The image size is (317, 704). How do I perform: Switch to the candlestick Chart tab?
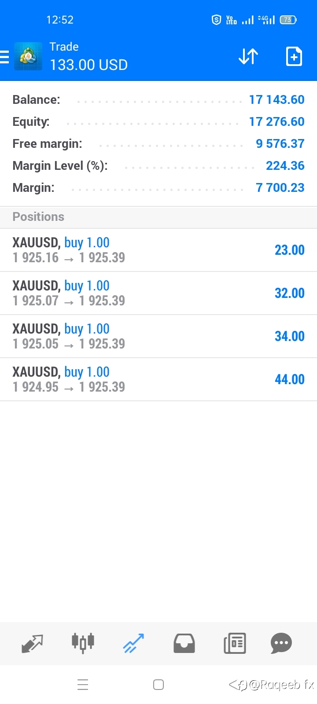click(83, 643)
